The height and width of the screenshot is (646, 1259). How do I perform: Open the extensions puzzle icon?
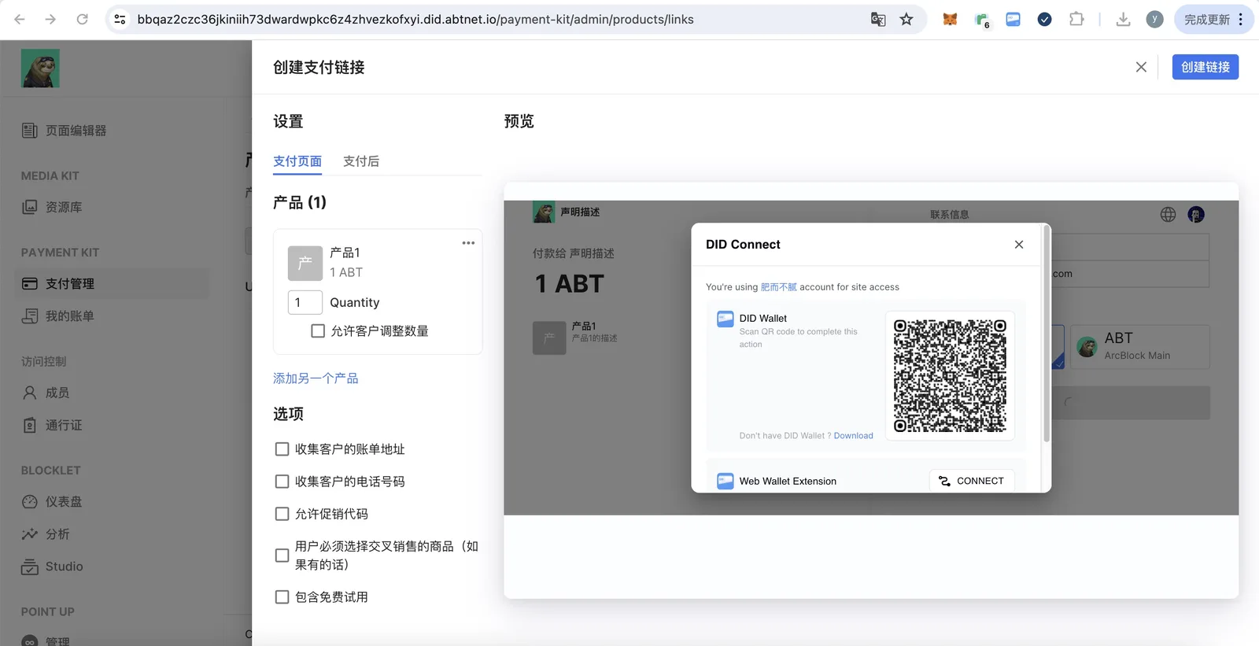[1076, 19]
